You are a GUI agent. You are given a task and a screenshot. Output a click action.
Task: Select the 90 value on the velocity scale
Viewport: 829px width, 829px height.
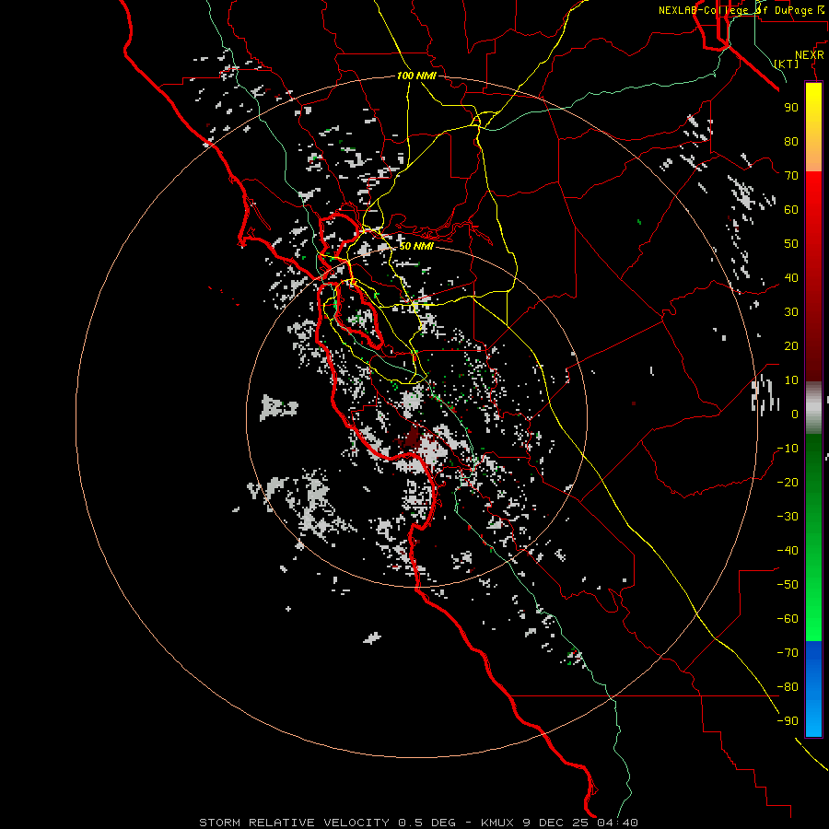coord(791,108)
